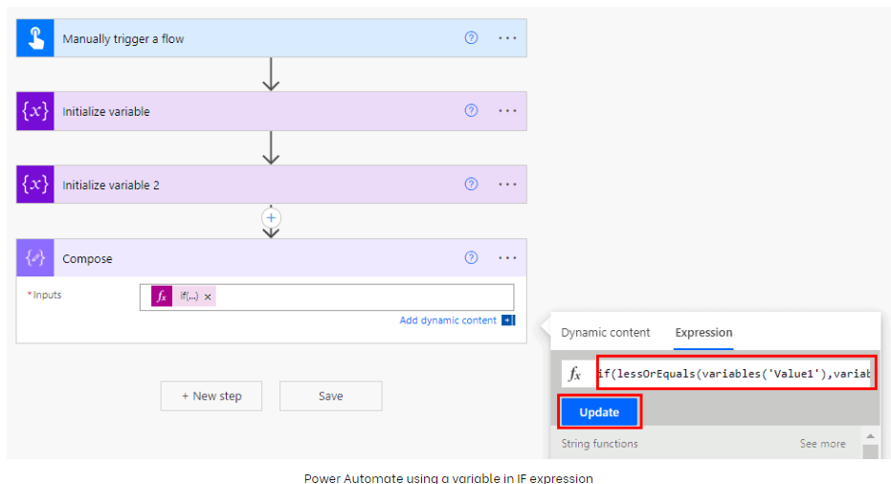Show more String functions via See more

(822, 444)
